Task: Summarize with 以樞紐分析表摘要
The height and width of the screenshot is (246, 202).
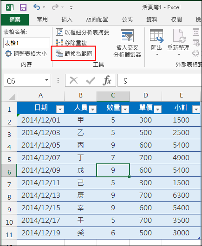Action: click(x=82, y=32)
